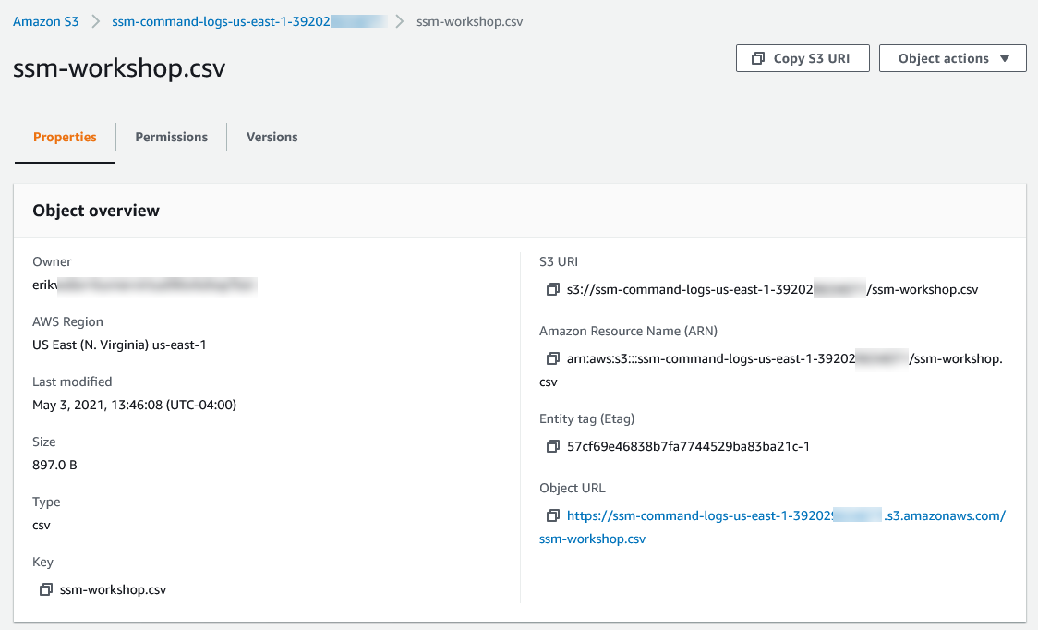The height and width of the screenshot is (630, 1038).
Task: Copy the Object URL via its copy icon
Action: click(552, 515)
